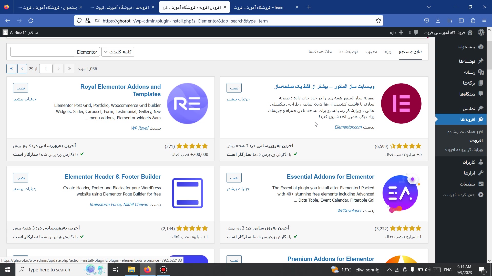This screenshot has width=492, height=276.
Task: Go to next results page arrow
Action: [22, 69]
